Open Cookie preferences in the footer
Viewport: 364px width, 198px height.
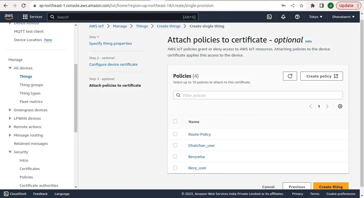pyautogui.click(x=341, y=194)
